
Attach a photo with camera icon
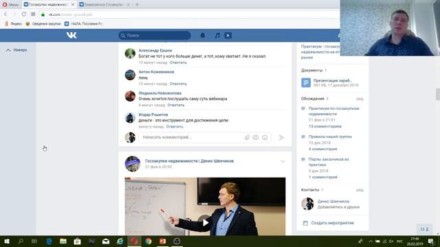pos(255,137)
